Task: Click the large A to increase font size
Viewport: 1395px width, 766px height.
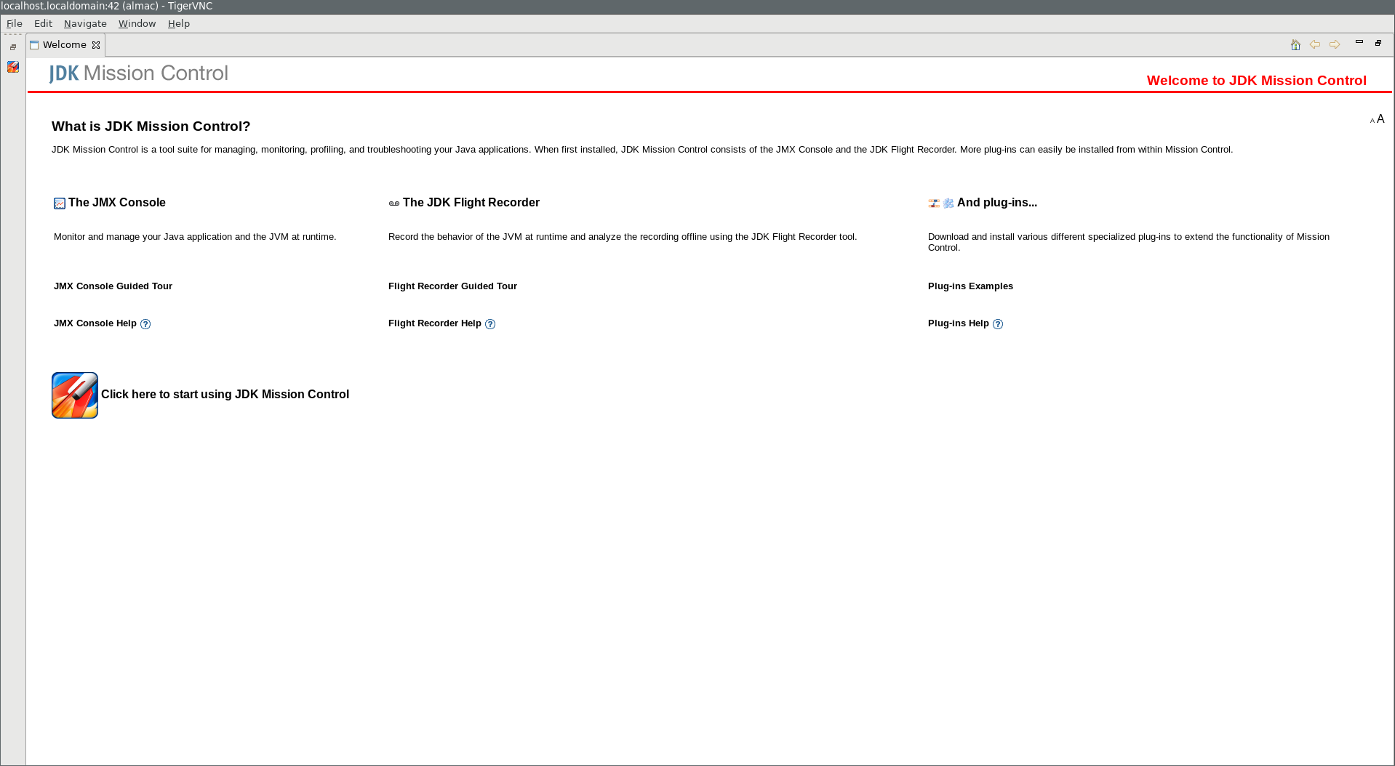Action: [1380, 119]
